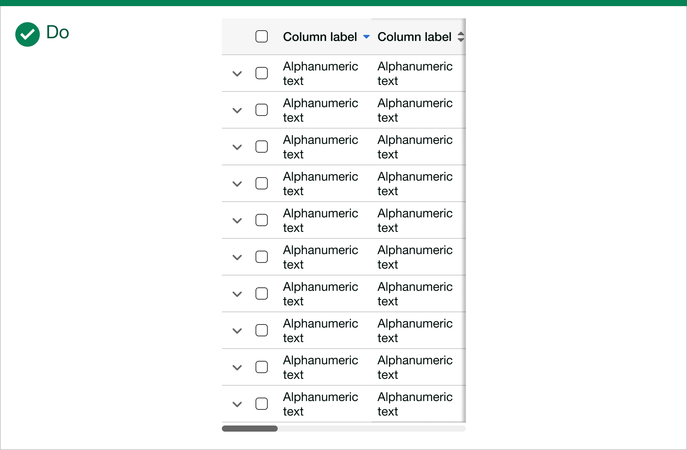Click the green Do checkmark icon
687x450 pixels.
pyautogui.click(x=28, y=34)
